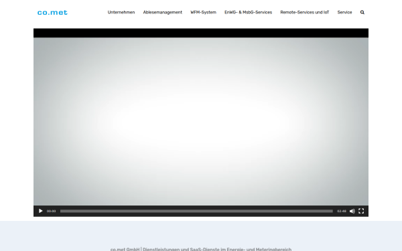Click the co.met logo
The height and width of the screenshot is (251, 402).
click(x=52, y=12)
